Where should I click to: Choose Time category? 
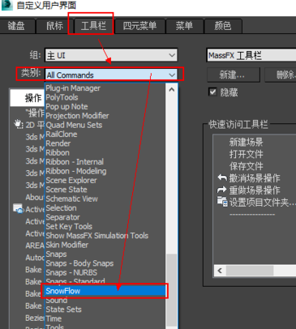(54, 318)
